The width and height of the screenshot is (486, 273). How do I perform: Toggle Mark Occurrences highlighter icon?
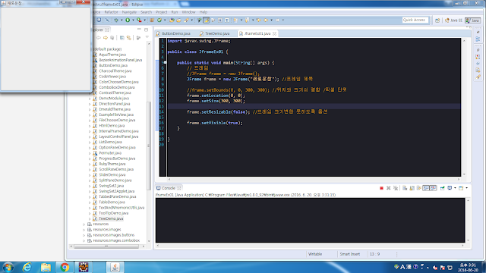206,20
